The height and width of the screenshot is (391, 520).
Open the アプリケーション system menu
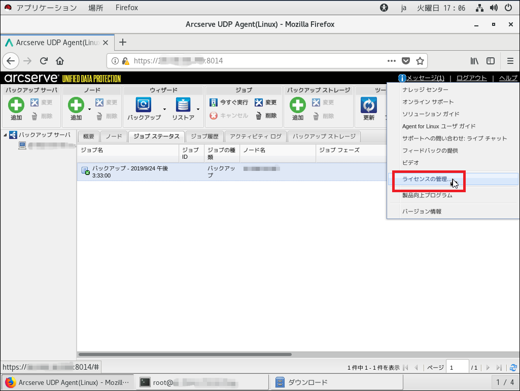47,8
